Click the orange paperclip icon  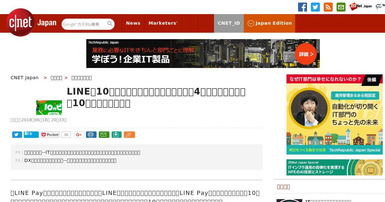point(129,135)
